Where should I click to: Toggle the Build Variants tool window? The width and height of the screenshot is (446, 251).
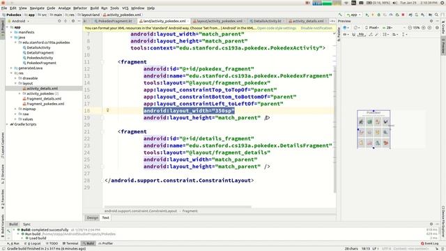pyautogui.click(x=3, y=226)
